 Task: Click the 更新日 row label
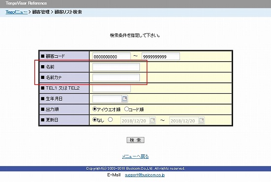point(52,120)
